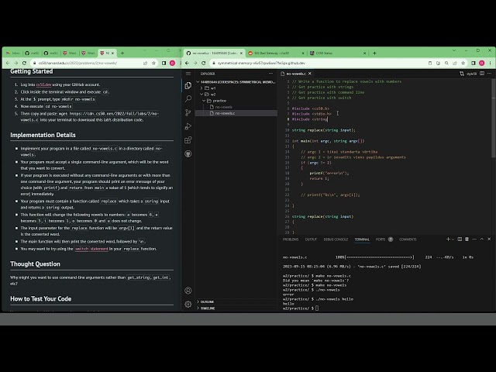
Task: Open the Explorer panel more actions menu
Action: [x=270, y=74]
